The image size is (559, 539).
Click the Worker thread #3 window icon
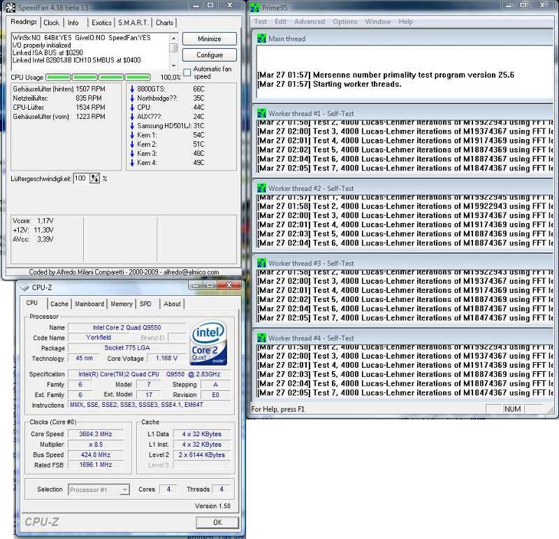[261, 264]
